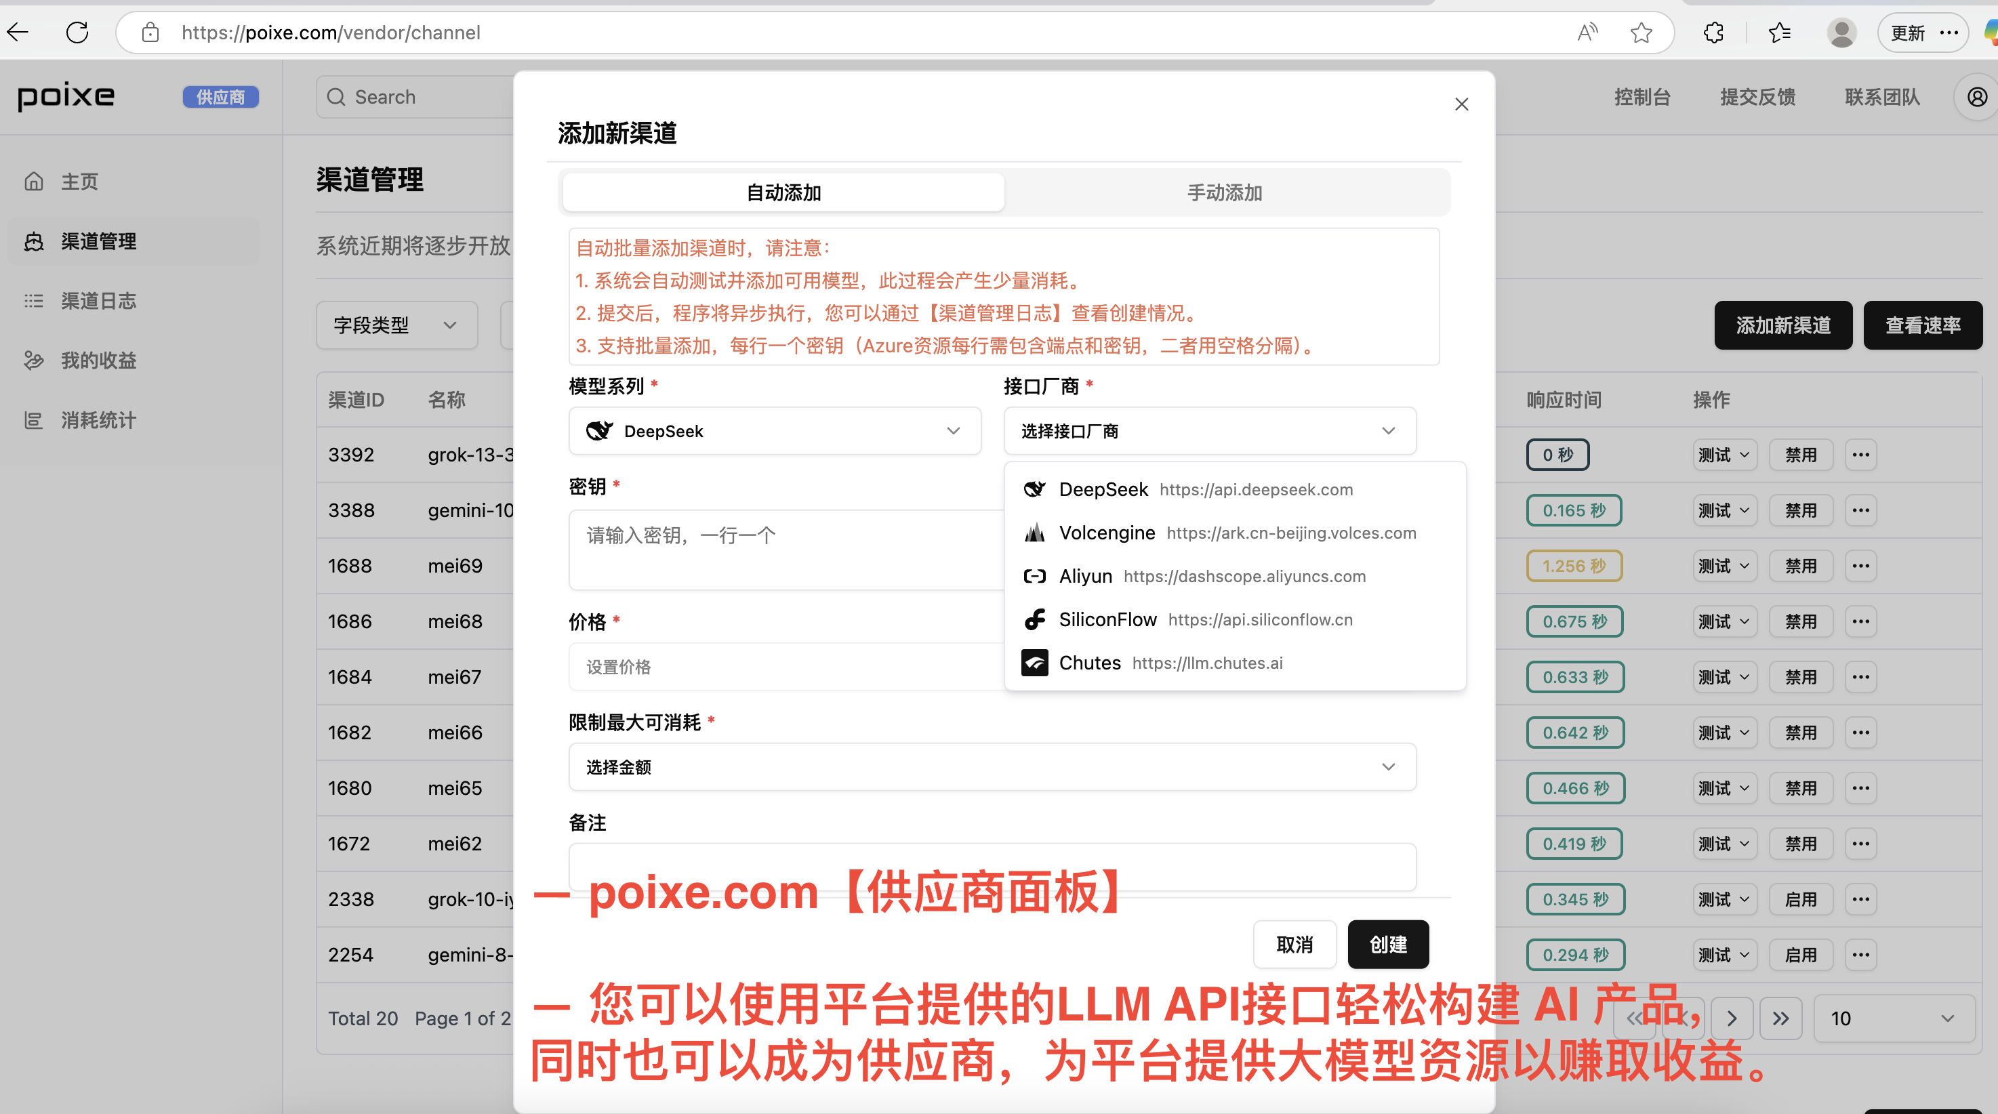1998x1114 pixels.
Task: Click the 创建 button
Action: tap(1388, 944)
